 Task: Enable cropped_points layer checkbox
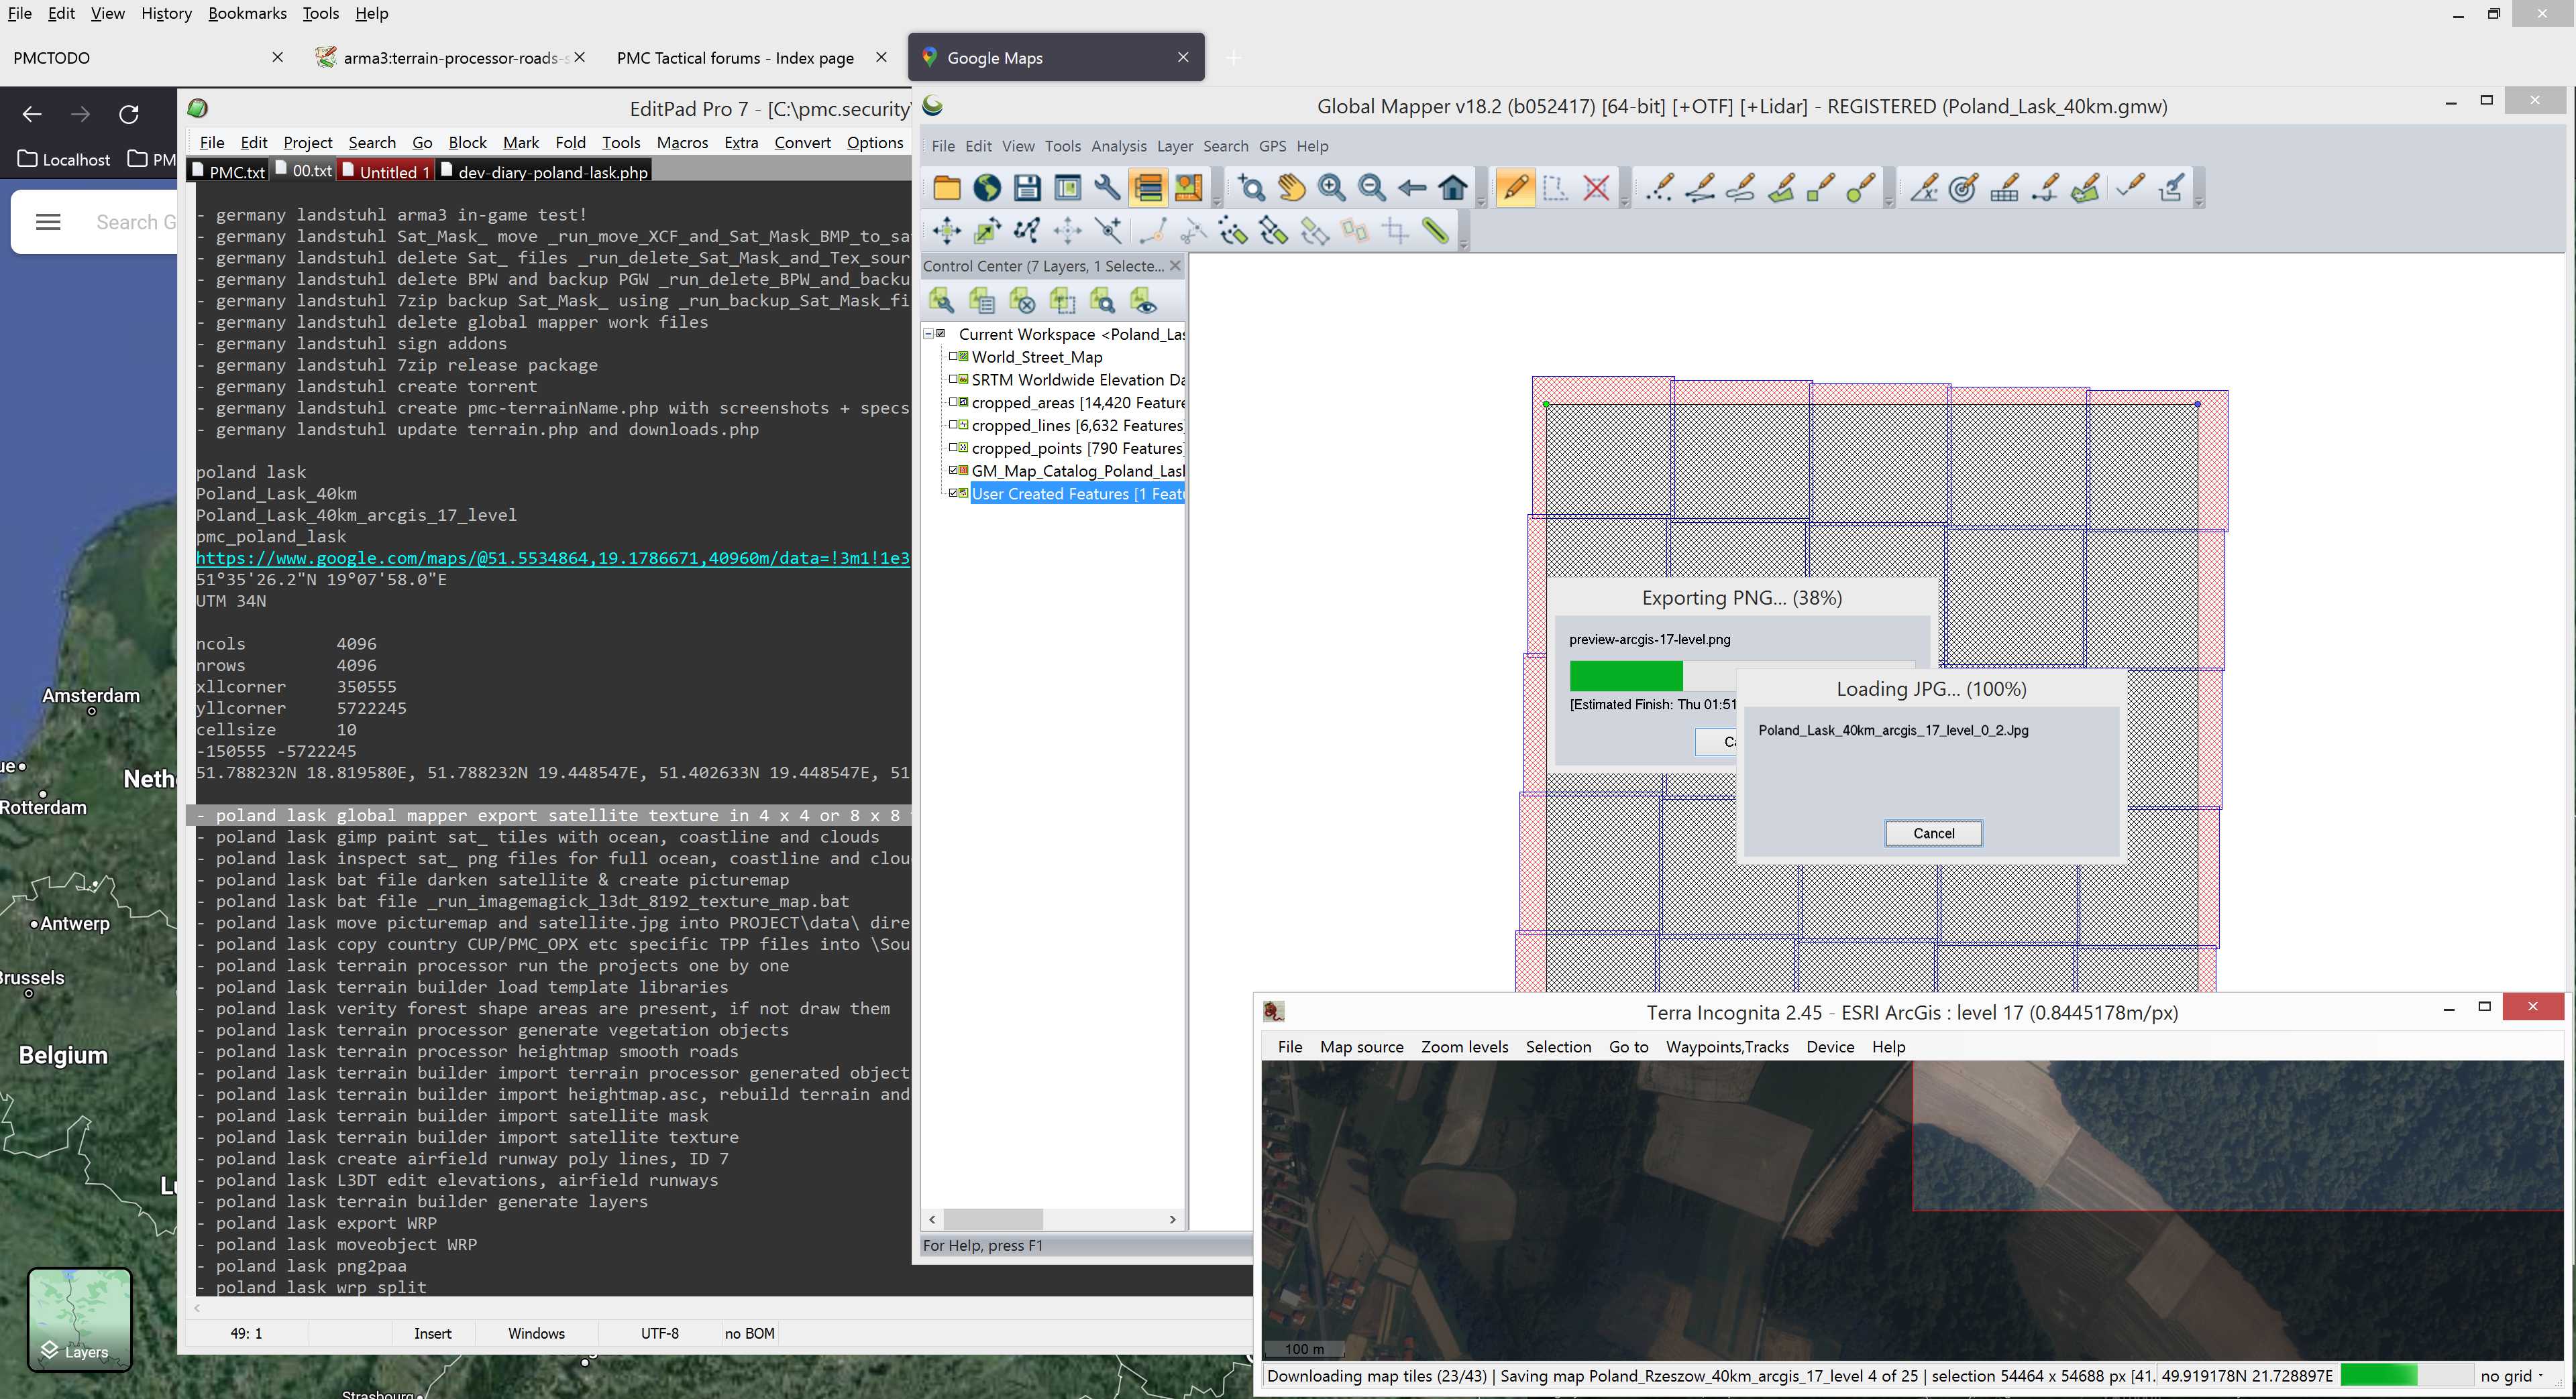click(x=953, y=448)
